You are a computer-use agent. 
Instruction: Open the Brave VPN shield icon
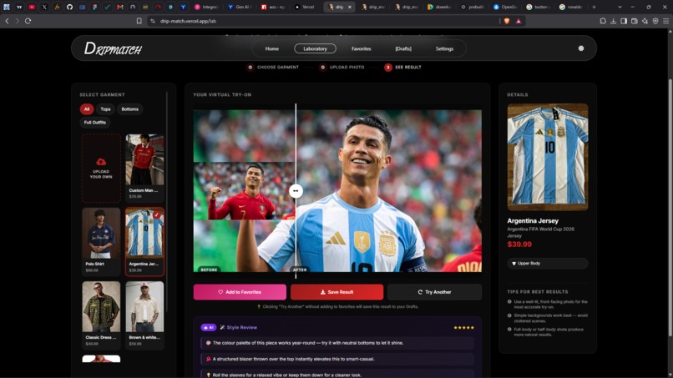tap(655, 21)
